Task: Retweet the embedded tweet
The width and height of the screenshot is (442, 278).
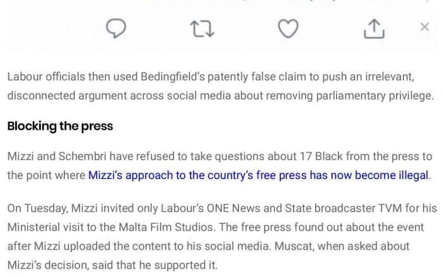Action: [x=202, y=28]
